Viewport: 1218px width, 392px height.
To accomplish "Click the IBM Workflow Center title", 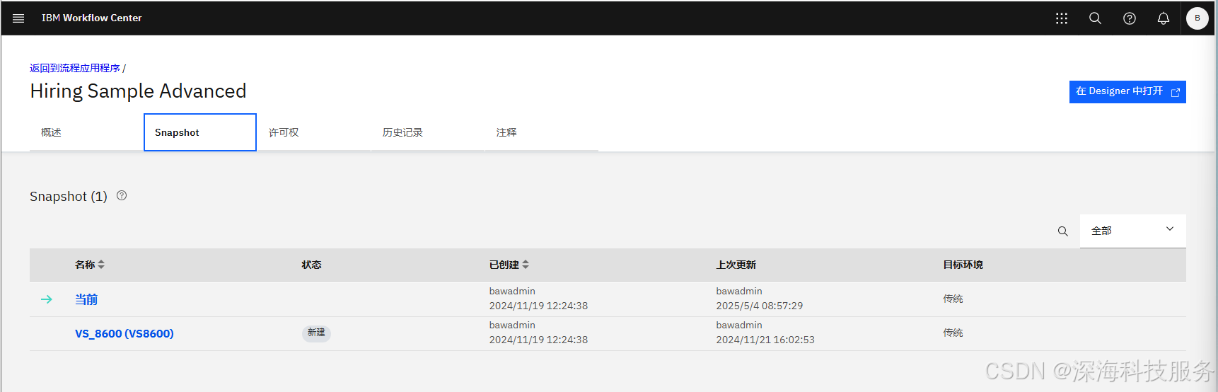I will pos(91,18).
